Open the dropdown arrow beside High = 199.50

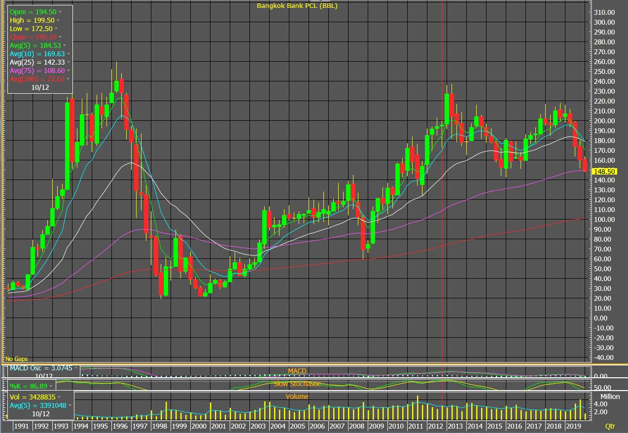point(58,20)
